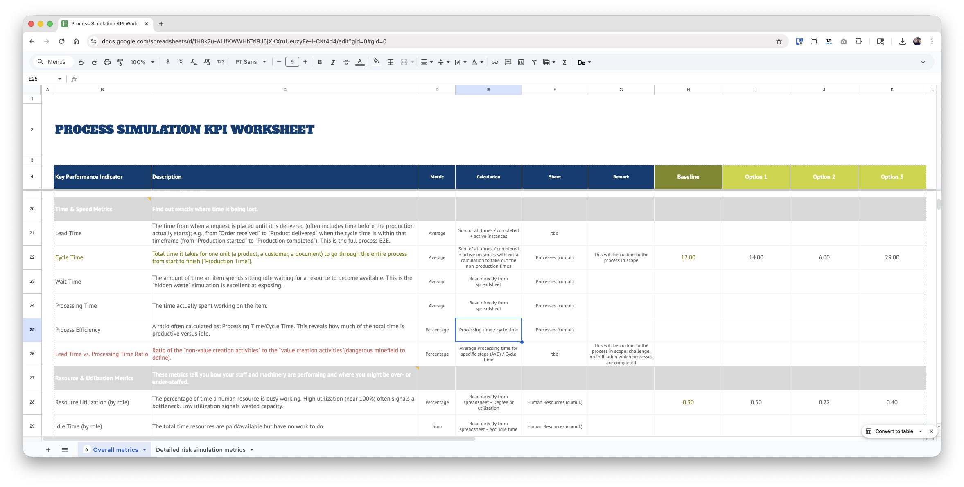
Task: Toggle bold formatting
Action: (x=320, y=62)
